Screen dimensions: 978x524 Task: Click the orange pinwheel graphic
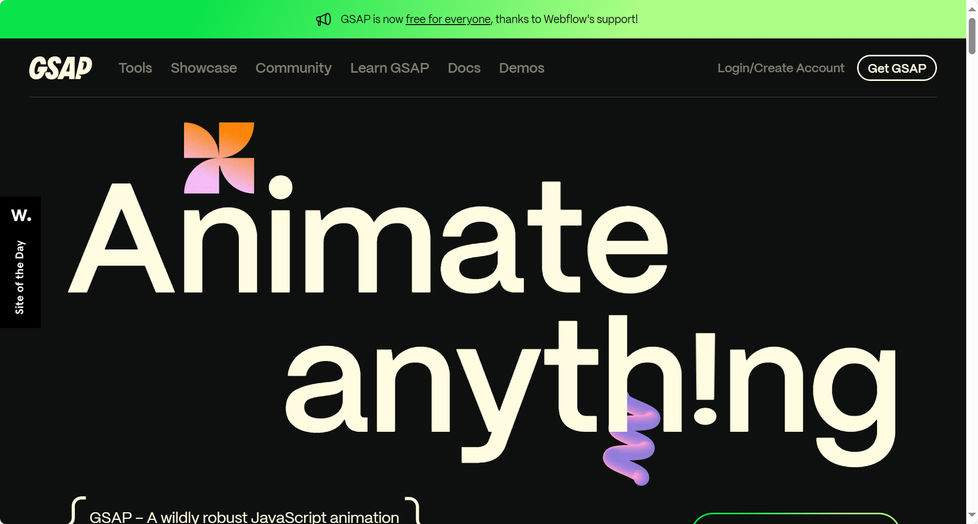pyautogui.click(x=219, y=158)
